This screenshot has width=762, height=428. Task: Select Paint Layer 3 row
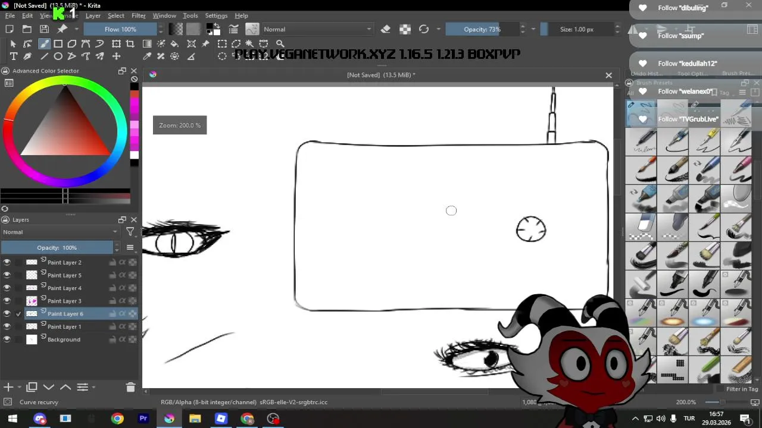coord(69,301)
